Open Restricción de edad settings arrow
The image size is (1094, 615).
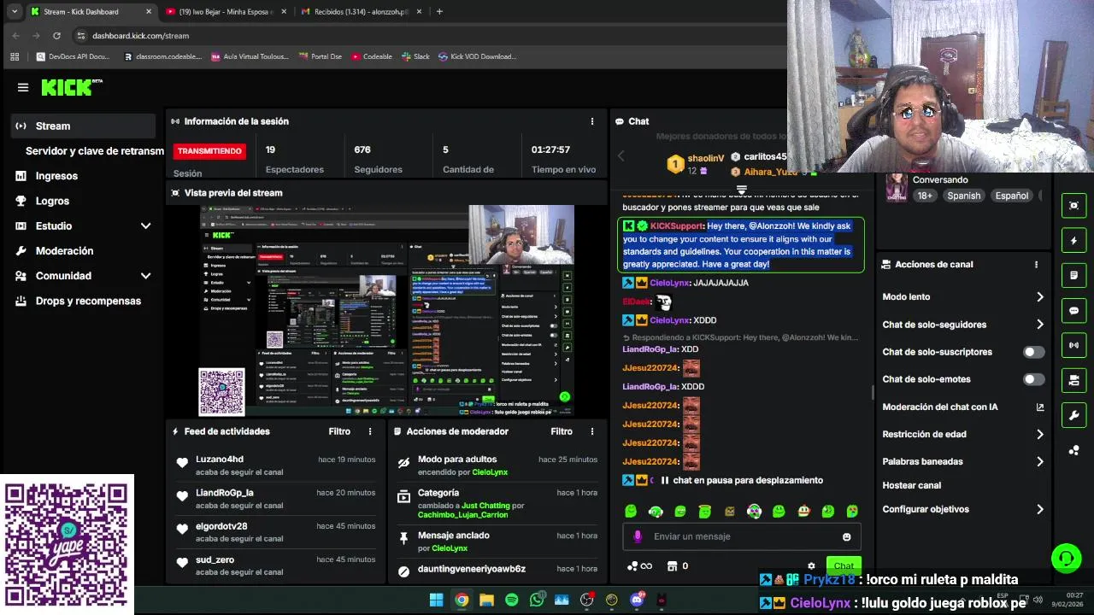tap(1039, 434)
